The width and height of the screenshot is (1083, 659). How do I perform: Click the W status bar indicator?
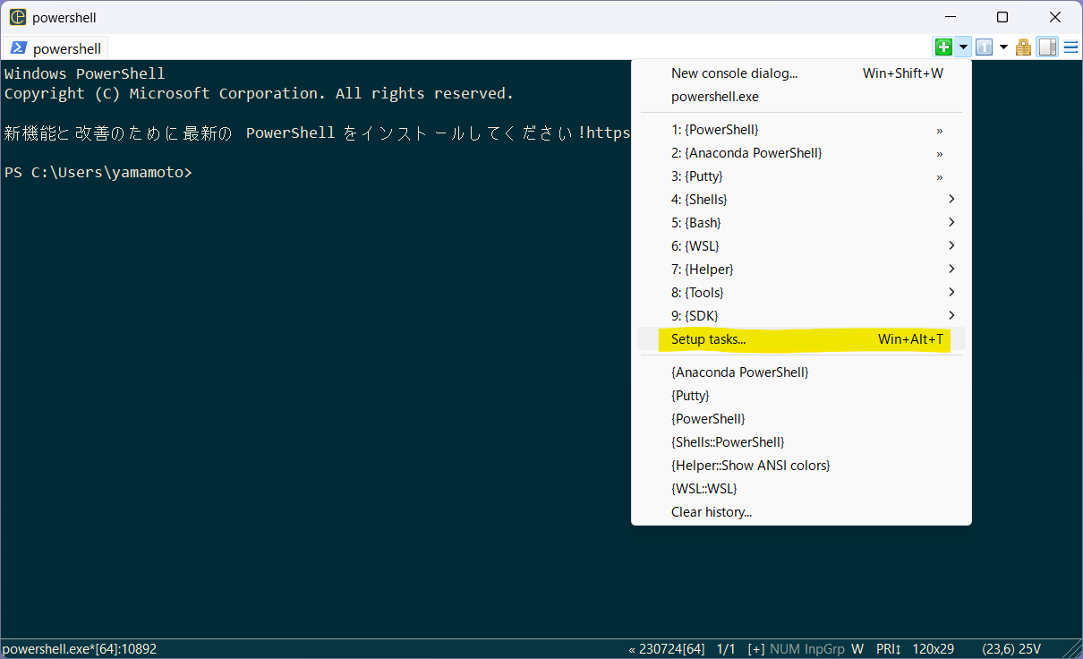point(857,649)
